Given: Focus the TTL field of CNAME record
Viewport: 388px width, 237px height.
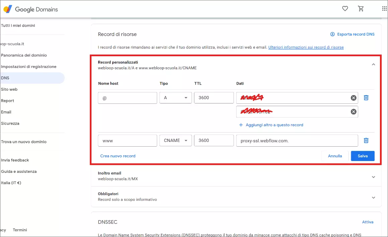Looking at the screenshot, I should tap(214, 140).
